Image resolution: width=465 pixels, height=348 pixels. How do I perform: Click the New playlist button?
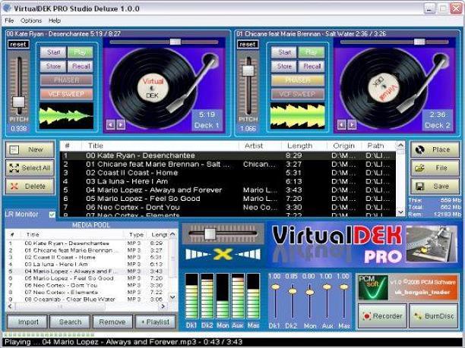(x=29, y=149)
